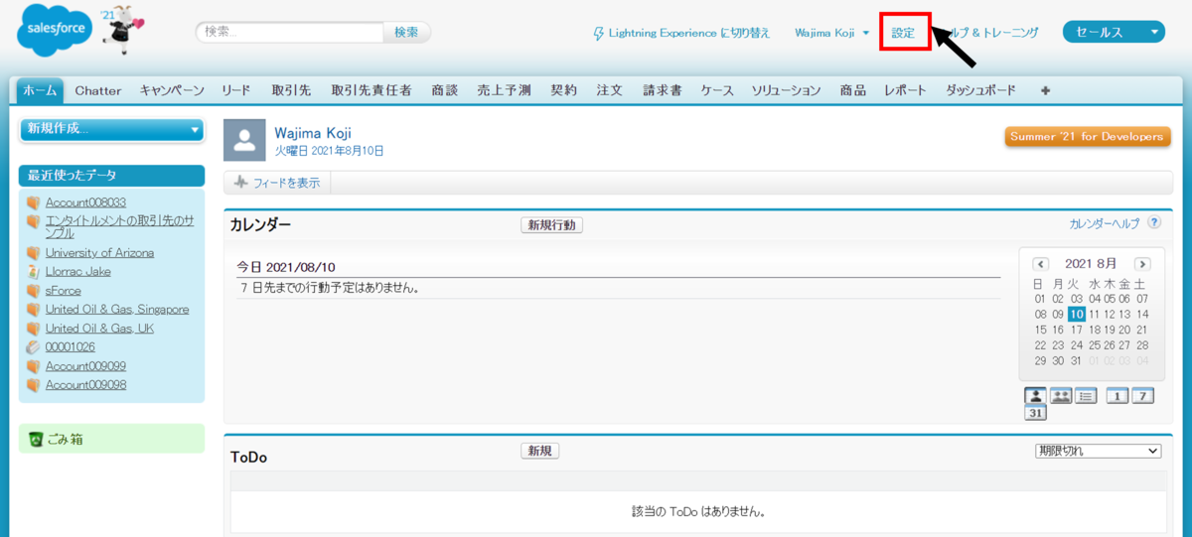
Task: Click folder icon next to University of Arizona
Action: click(34, 252)
